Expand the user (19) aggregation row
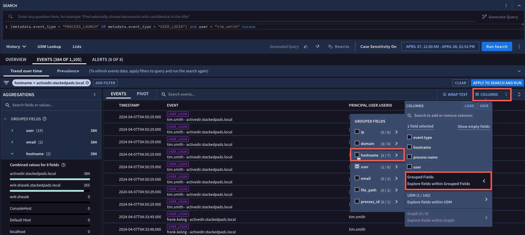525x235 pixels. [12, 130]
